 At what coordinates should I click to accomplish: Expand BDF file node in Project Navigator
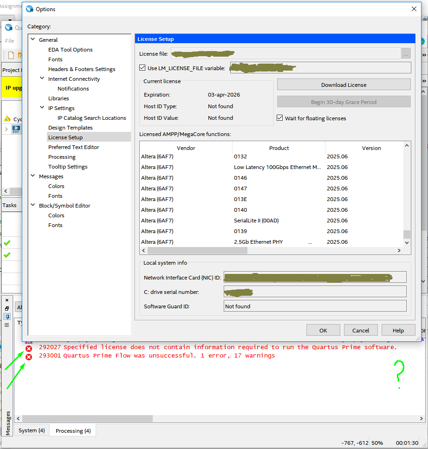[x=6, y=130]
